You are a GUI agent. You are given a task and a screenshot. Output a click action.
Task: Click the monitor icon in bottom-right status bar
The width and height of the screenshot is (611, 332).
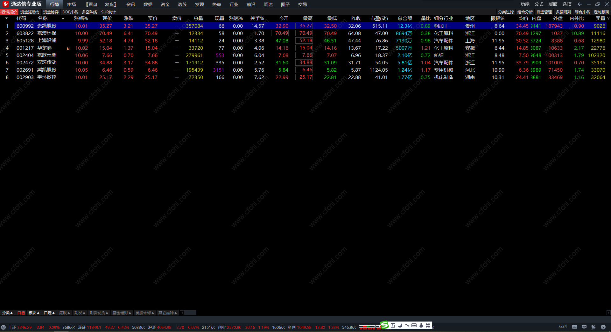pos(584,327)
